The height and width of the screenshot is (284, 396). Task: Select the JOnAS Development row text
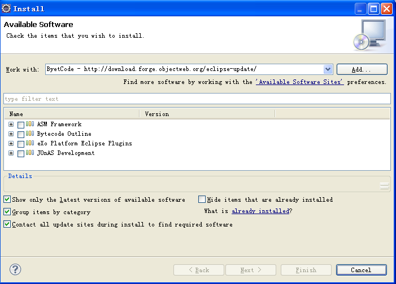click(x=66, y=153)
